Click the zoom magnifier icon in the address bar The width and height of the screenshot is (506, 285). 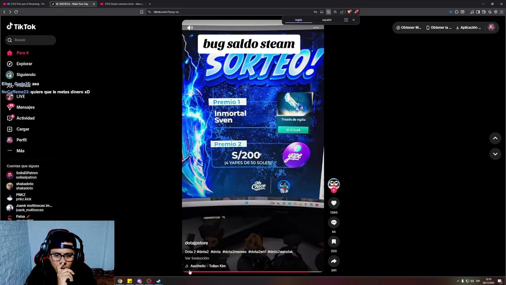click(x=335, y=12)
